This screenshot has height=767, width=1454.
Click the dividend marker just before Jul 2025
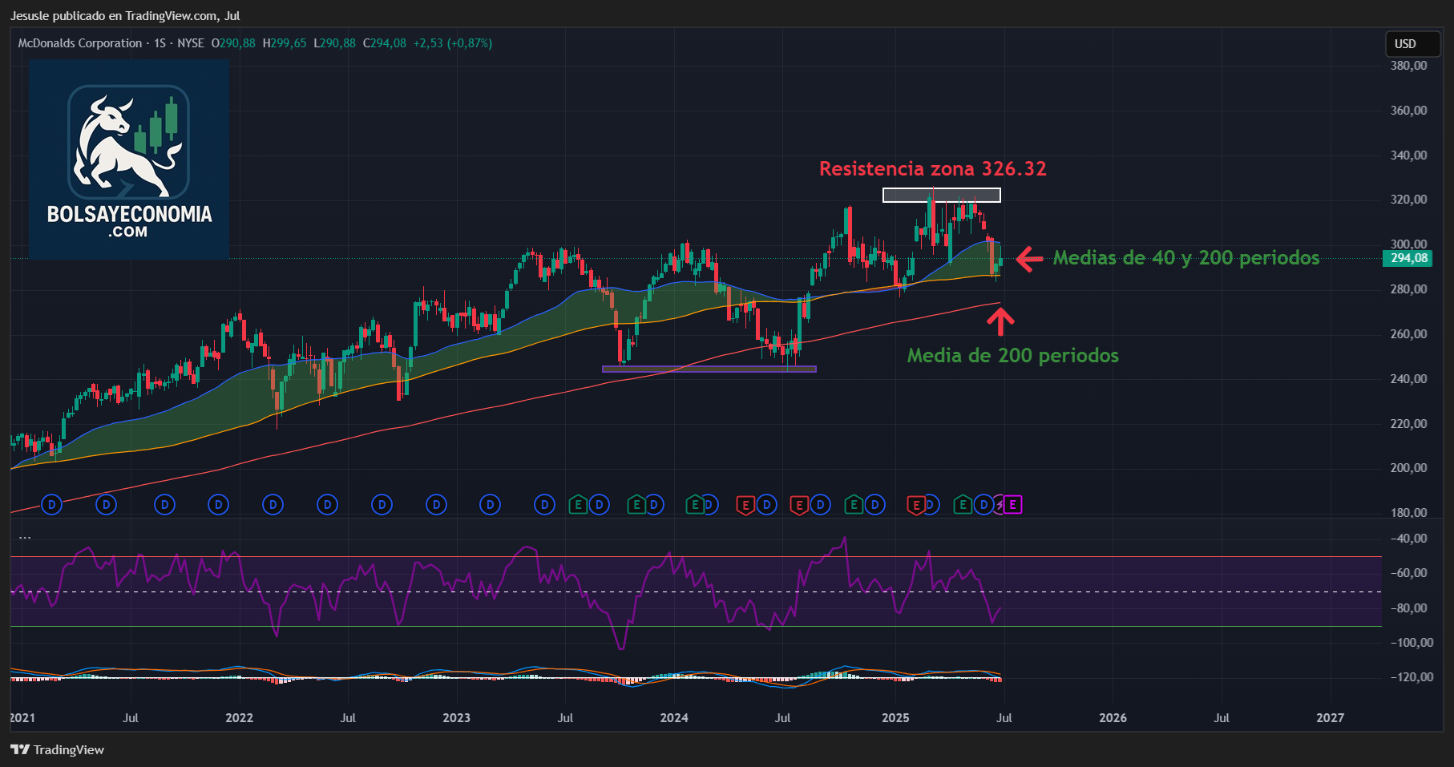(983, 505)
